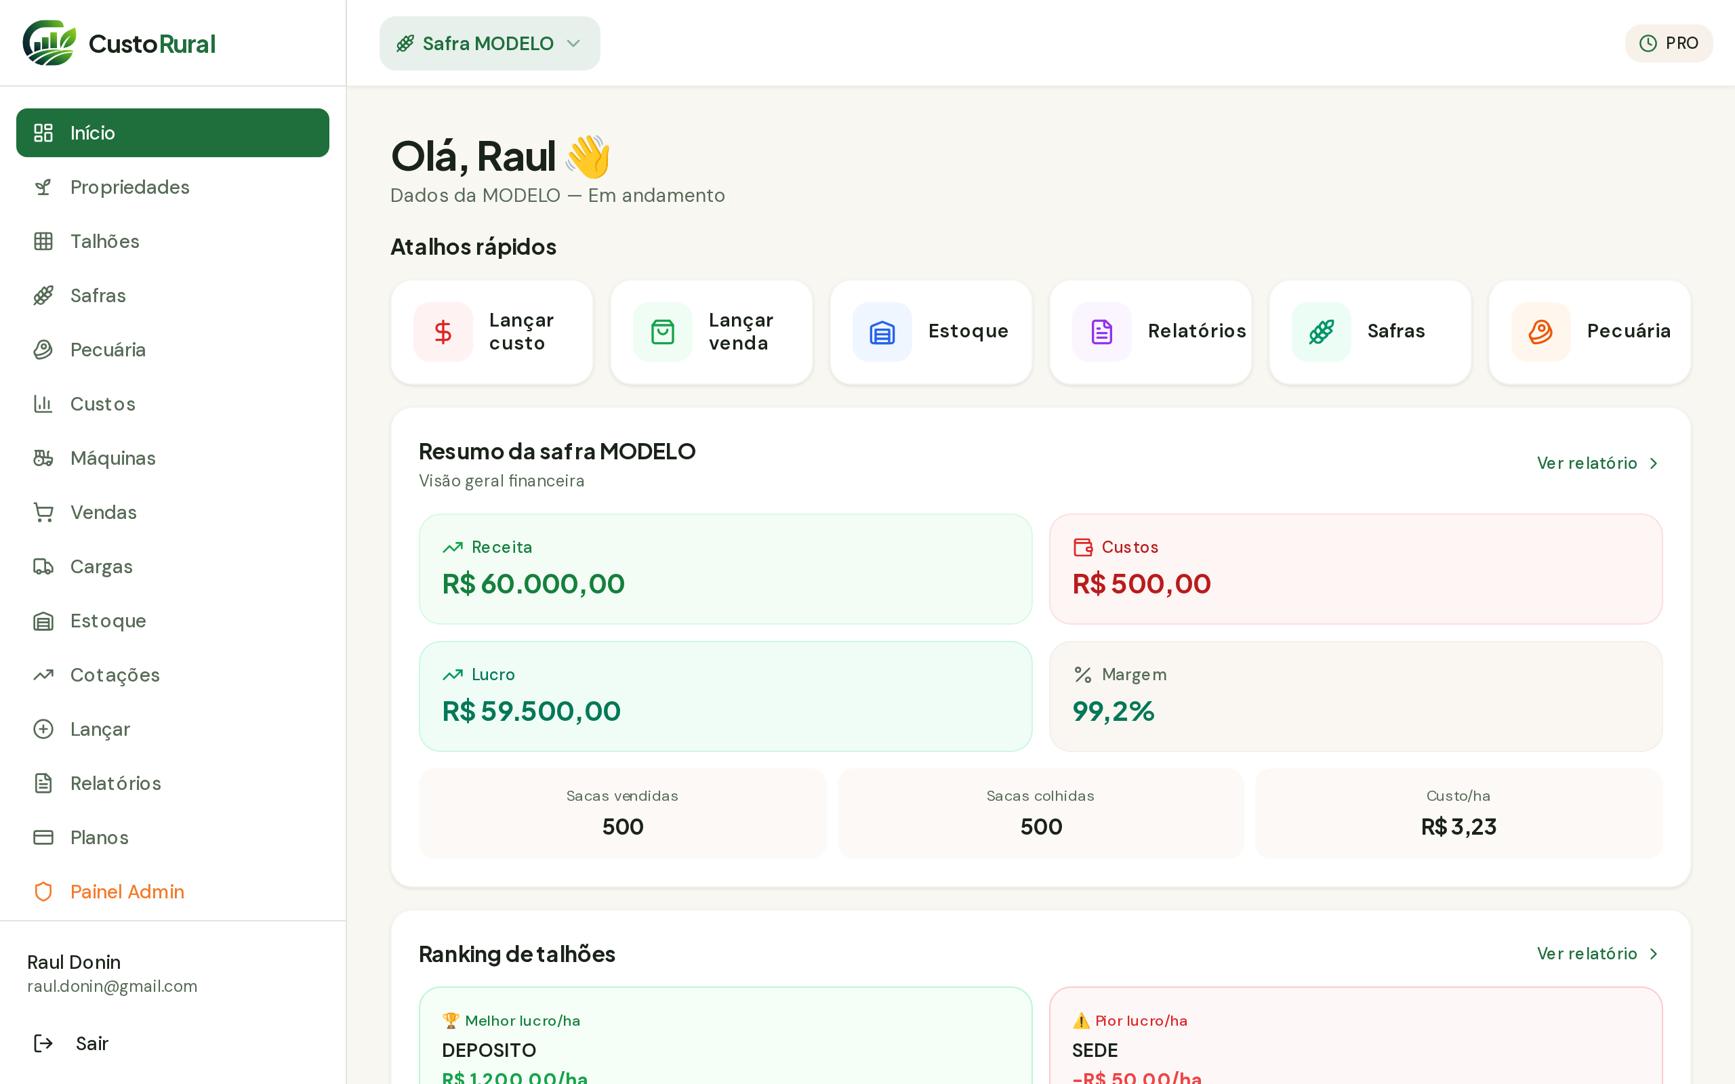Select Planos in the sidebar menu
Viewport: 1735px width, 1084px height.
[173, 837]
